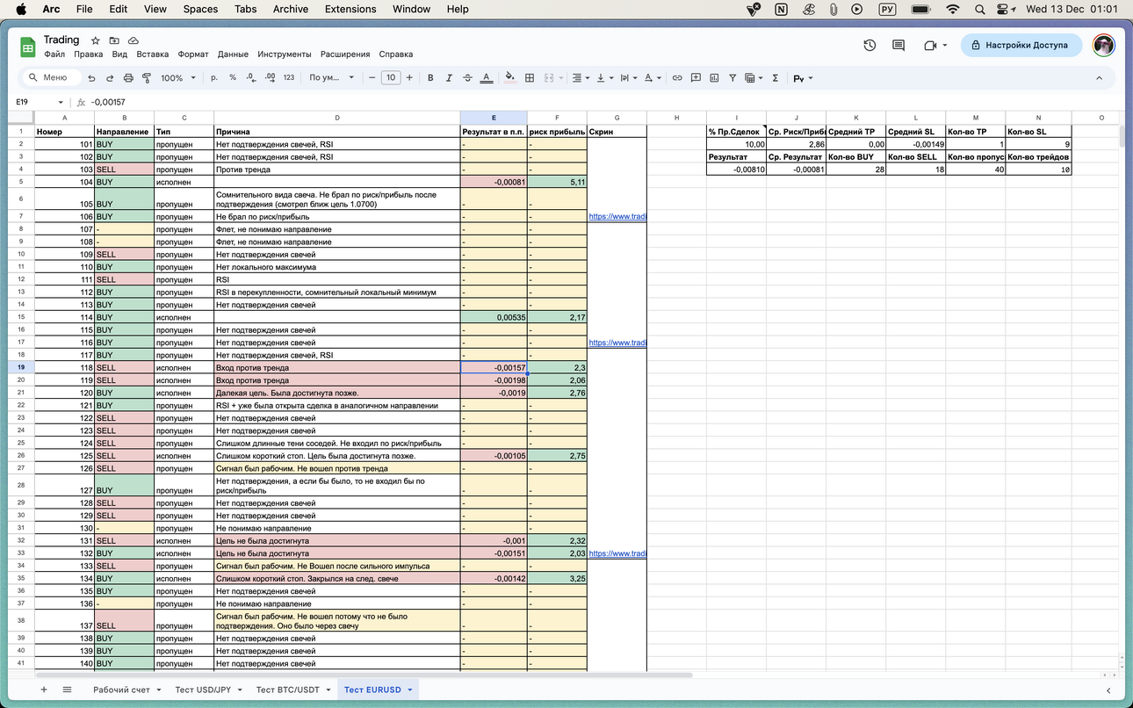This screenshot has width=1133, height=708.
Task: Add a comment with the toolbar comment icon
Action: click(696, 78)
